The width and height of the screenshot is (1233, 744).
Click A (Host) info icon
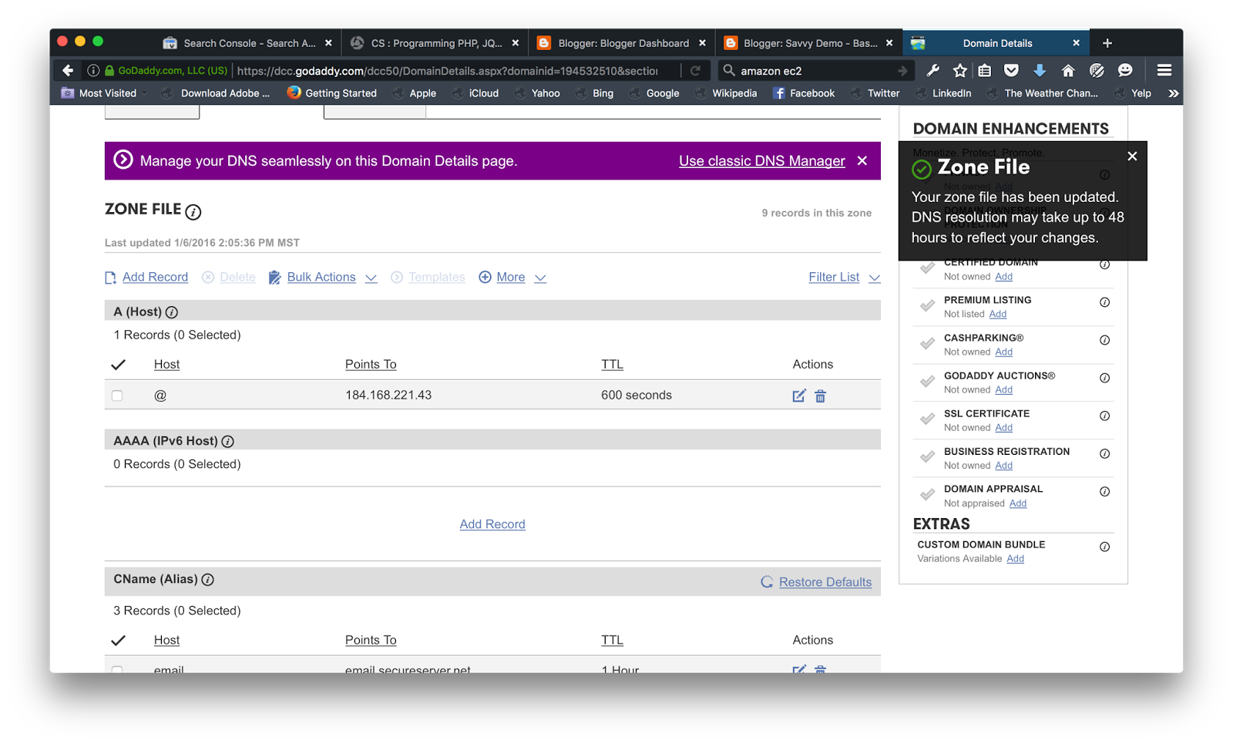point(172,312)
